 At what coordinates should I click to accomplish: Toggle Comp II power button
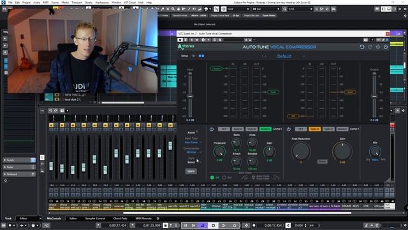pyautogui.click(x=289, y=129)
